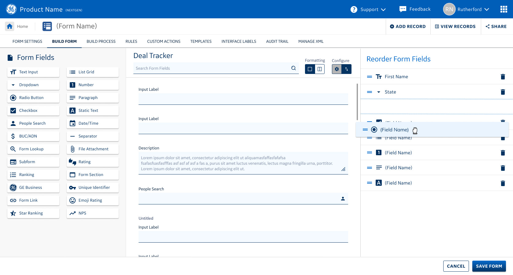This screenshot has height=275, width=513.
Task: Click the Search Form Fields box
Action: coord(216,68)
